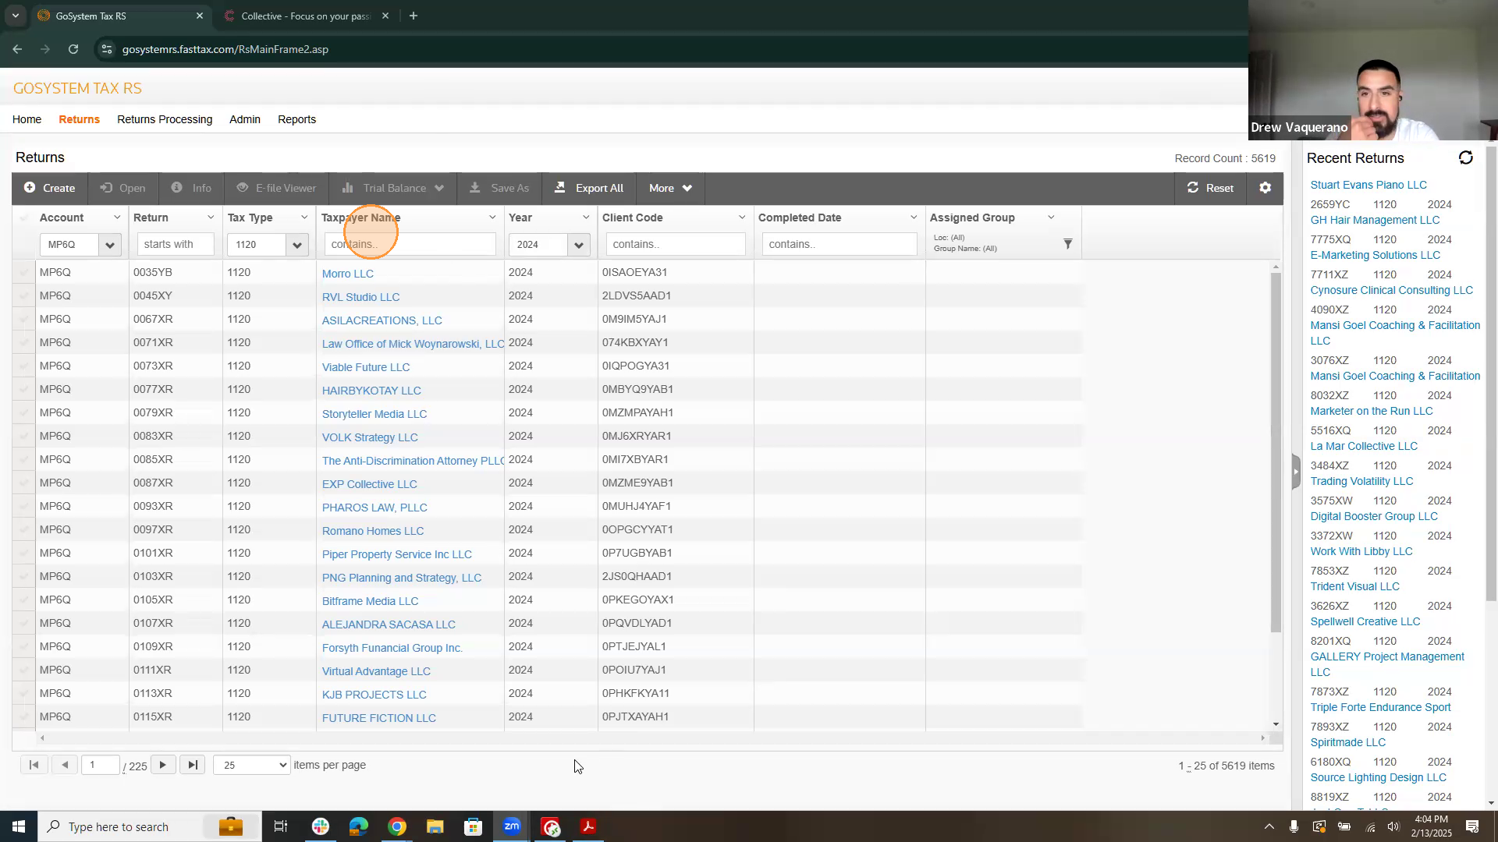1498x842 pixels.
Task: Open the Tax Type 1120 filter dropdown
Action: point(296,245)
